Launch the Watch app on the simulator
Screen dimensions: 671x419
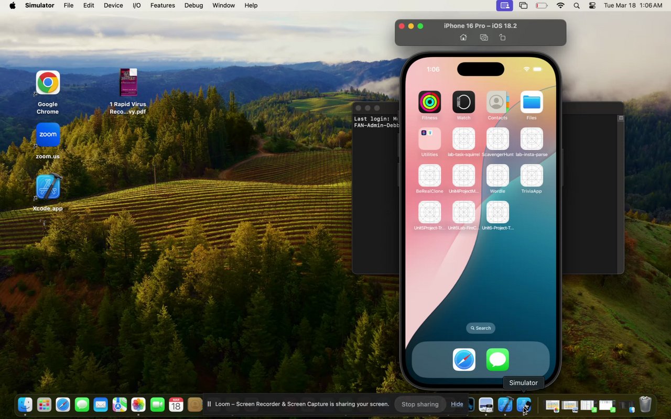coord(463,102)
